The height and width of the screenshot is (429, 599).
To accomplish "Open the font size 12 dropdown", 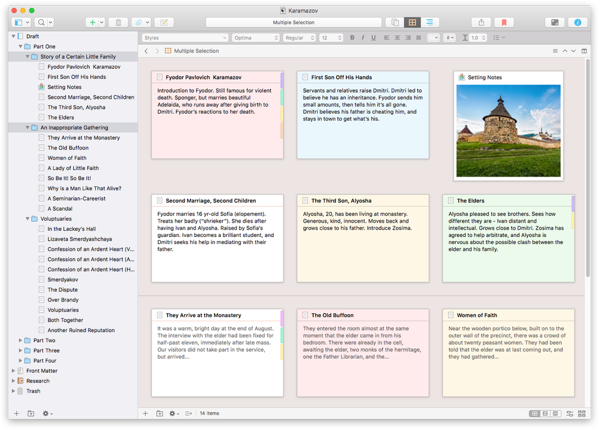I will (x=331, y=38).
